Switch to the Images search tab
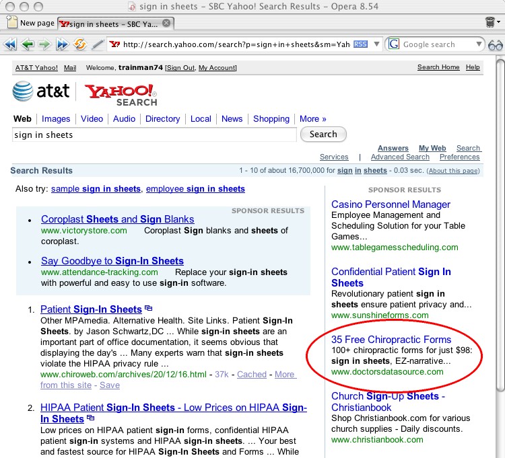This screenshot has width=505, height=458. (56, 118)
